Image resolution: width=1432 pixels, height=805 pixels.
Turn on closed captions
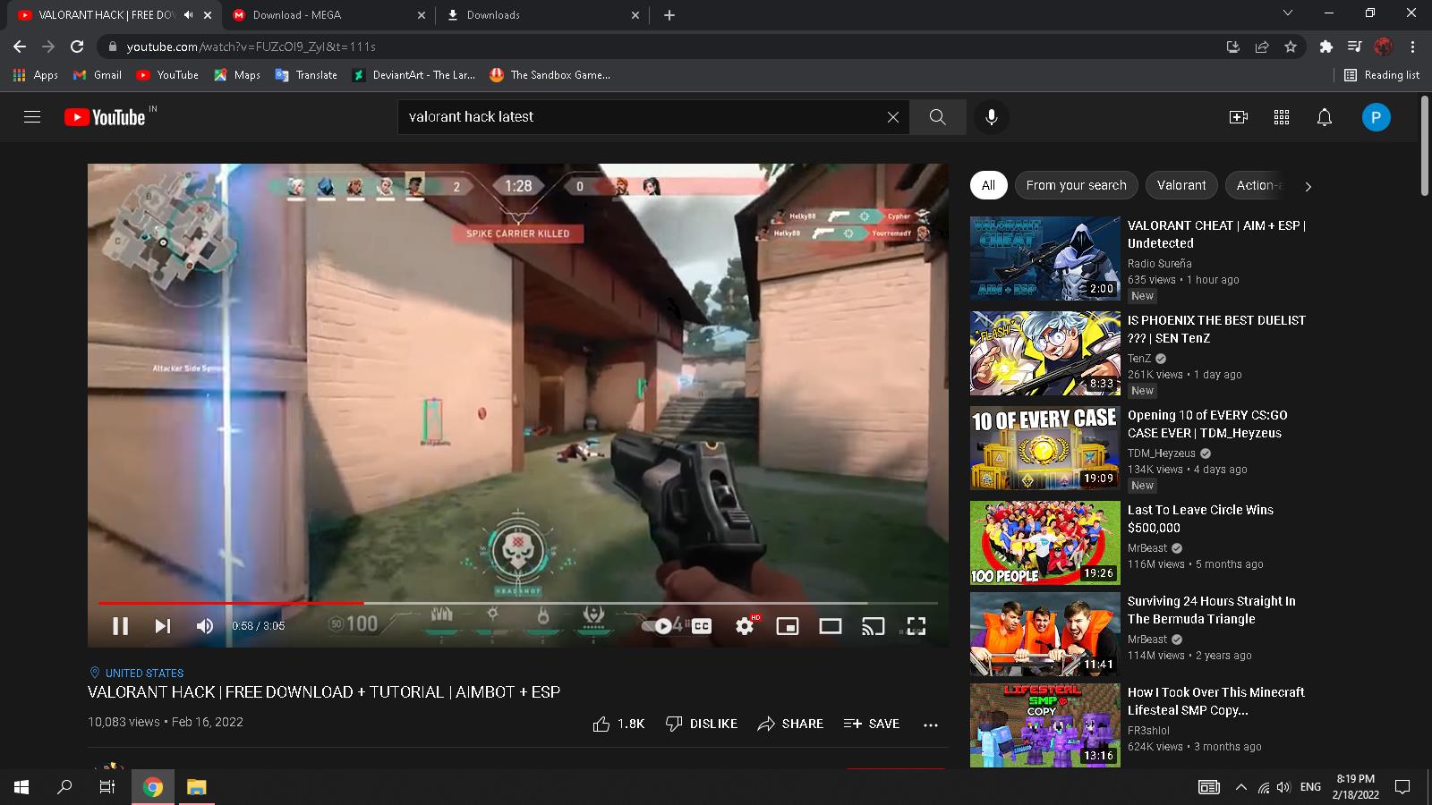(x=702, y=626)
